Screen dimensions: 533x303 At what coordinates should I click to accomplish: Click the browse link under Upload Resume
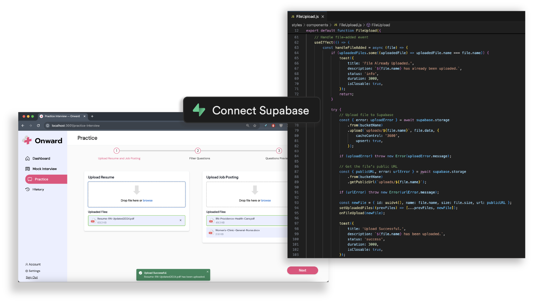point(148,200)
